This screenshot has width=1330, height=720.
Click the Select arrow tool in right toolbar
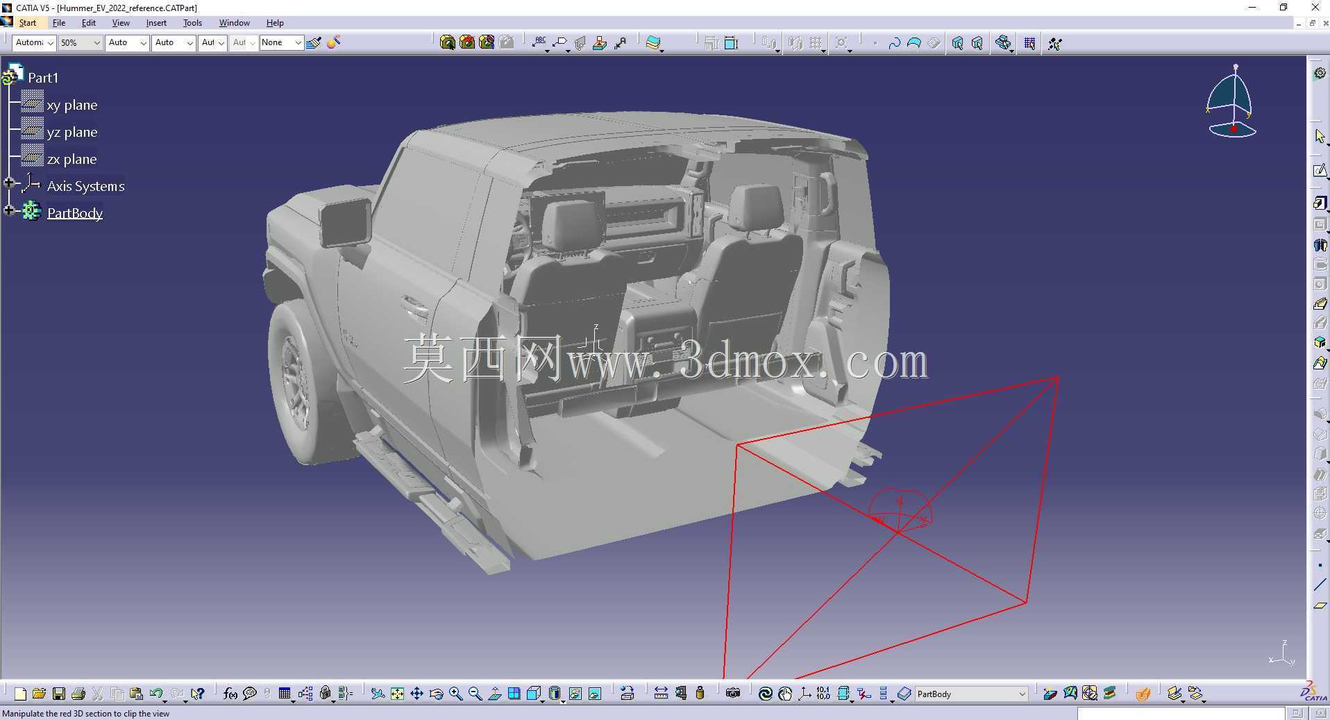(1320, 136)
